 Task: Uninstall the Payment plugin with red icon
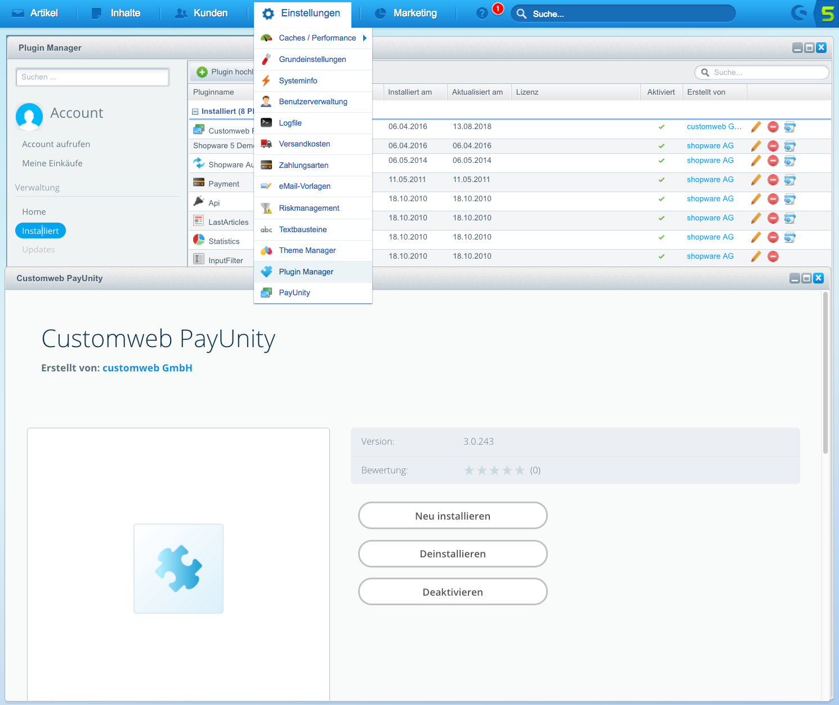click(773, 180)
